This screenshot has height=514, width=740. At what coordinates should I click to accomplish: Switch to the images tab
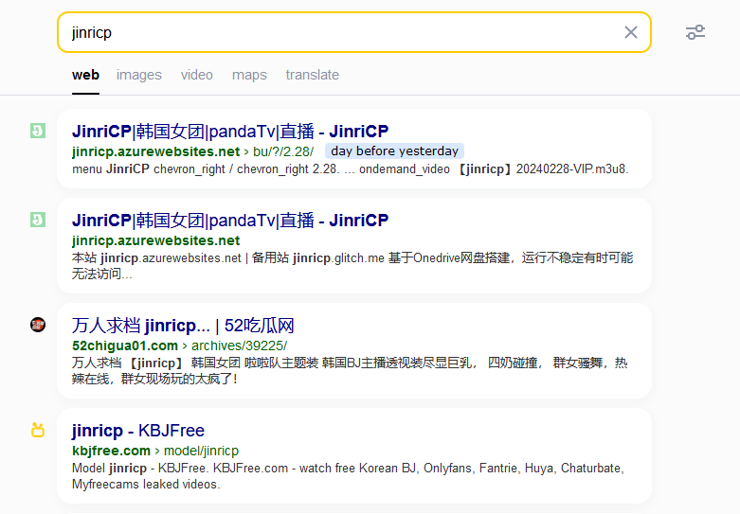click(x=138, y=75)
